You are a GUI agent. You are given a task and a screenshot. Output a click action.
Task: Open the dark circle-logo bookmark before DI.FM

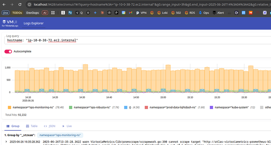point(236,13)
